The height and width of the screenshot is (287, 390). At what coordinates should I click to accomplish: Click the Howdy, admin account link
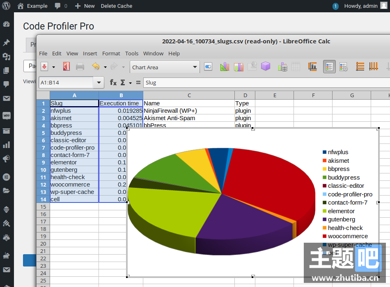pos(366,6)
